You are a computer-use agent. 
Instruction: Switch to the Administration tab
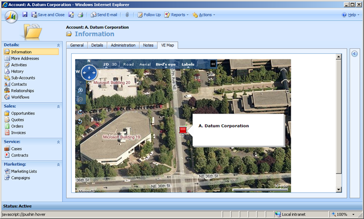pyautogui.click(x=123, y=45)
